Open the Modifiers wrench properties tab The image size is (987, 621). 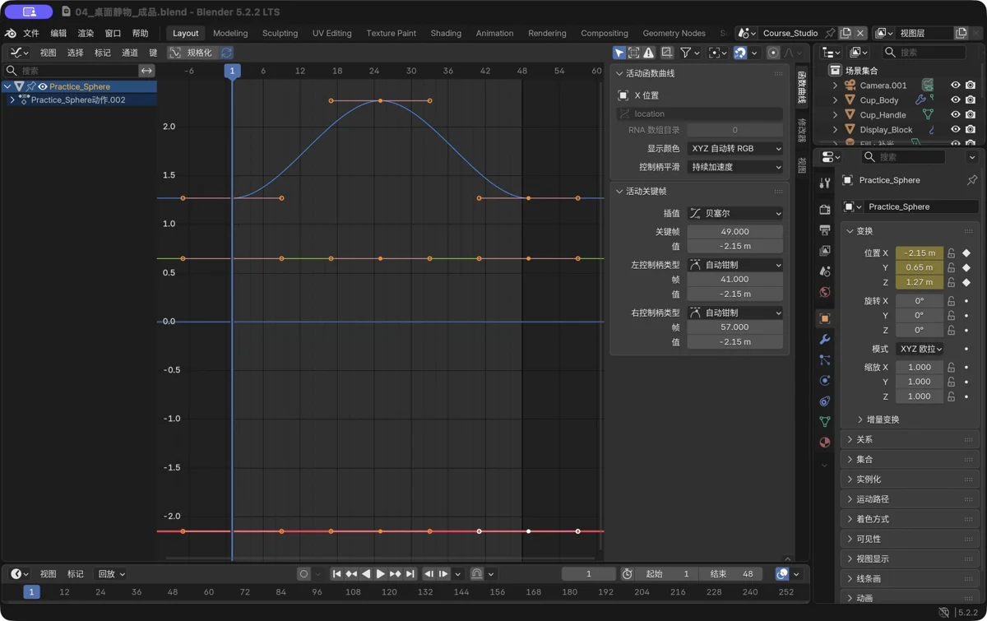(825, 339)
